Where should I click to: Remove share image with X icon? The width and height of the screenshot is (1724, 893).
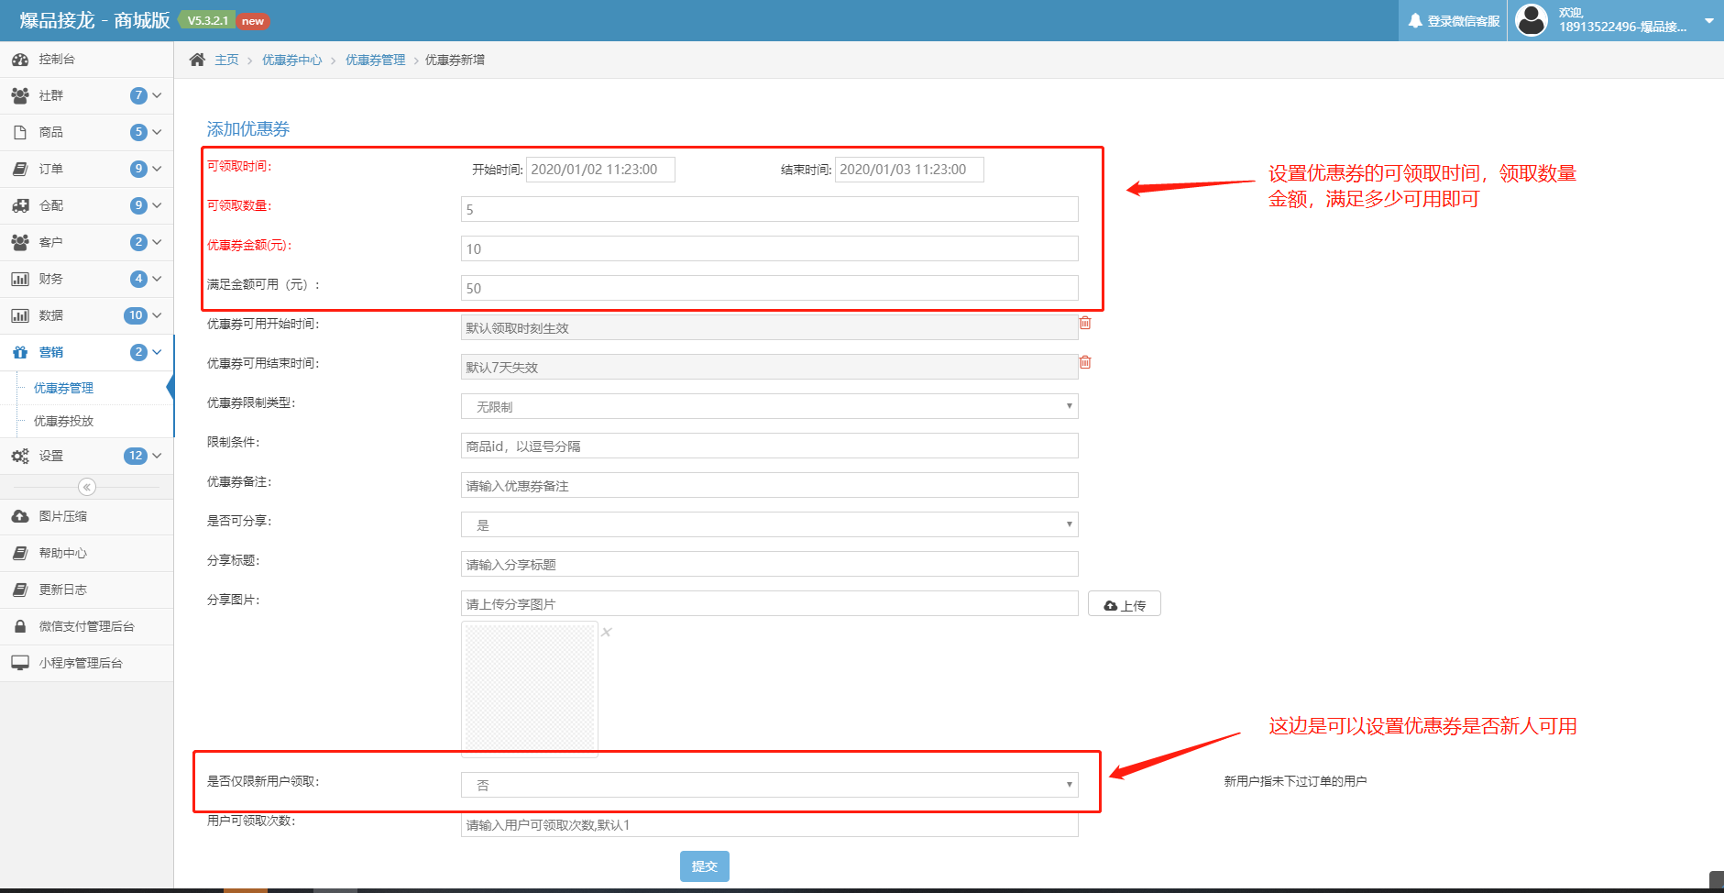coord(607,632)
